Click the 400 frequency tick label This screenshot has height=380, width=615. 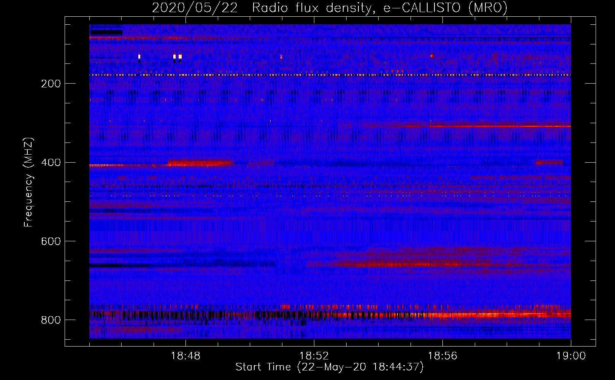point(51,163)
